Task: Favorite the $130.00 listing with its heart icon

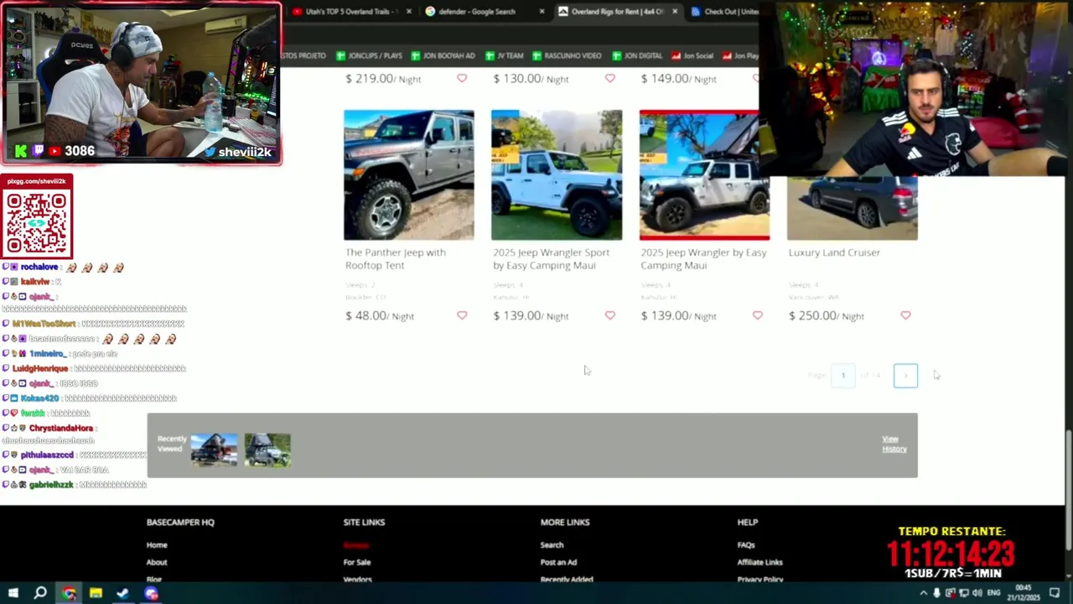Action: click(609, 78)
